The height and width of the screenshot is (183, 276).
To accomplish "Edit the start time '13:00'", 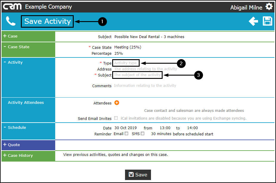I will [165, 128].
